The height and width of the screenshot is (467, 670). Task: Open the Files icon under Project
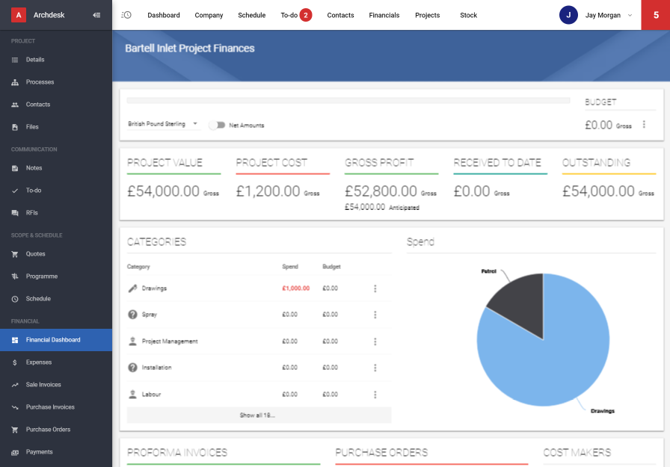point(15,127)
